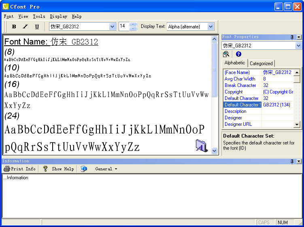Viewport: 304px width, 227px height.
Task: Click the blue help question icon
Action: tap(238, 54)
